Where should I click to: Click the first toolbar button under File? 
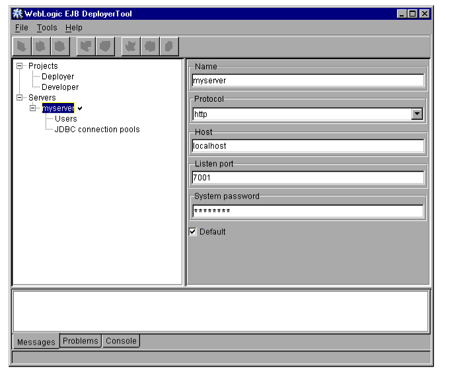pyautogui.click(x=22, y=46)
